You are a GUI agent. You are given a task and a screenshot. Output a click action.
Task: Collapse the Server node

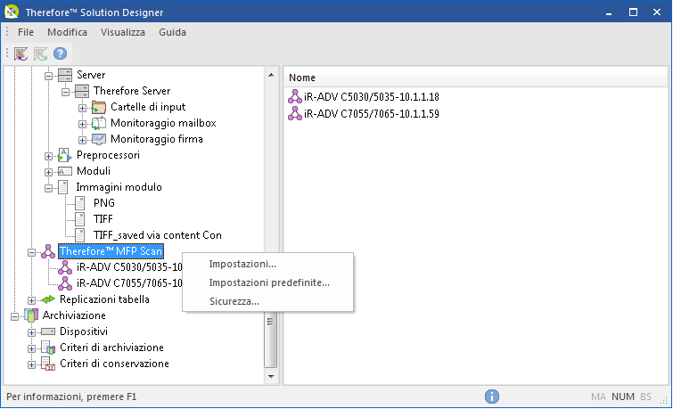(x=48, y=76)
